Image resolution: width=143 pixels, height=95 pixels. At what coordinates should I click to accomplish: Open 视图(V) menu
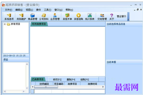tap(29, 10)
